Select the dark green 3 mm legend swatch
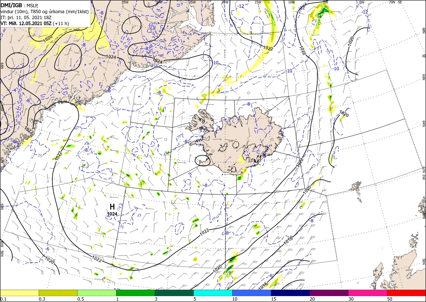The image size is (426, 302). 174,293
